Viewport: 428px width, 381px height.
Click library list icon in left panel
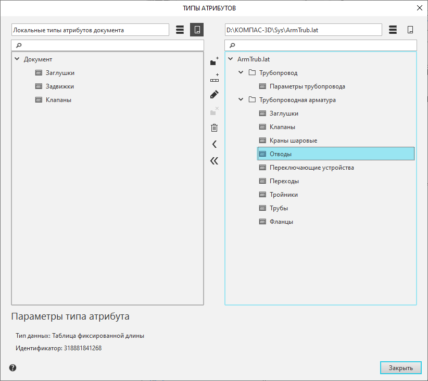coord(180,30)
